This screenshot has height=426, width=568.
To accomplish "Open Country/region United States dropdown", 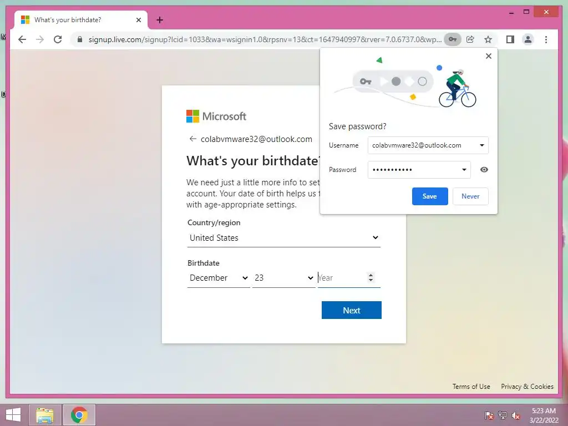I will [283, 237].
